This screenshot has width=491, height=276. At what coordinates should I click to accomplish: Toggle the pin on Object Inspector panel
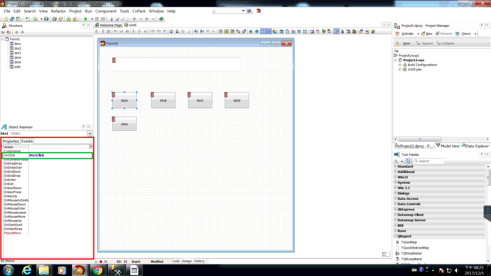click(x=83, y=126)
